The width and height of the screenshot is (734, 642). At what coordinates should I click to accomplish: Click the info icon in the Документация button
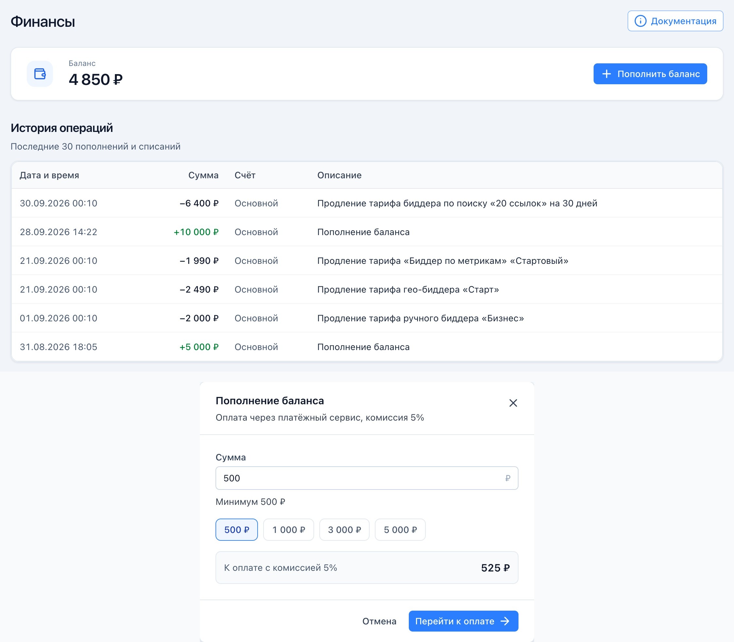click(640, 21)
